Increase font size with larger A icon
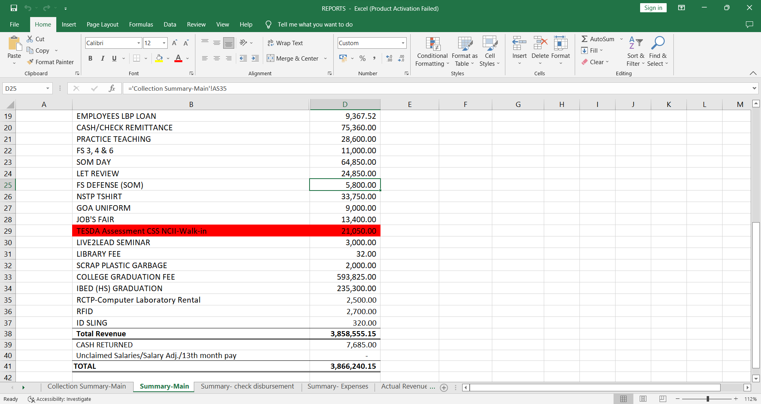 [174, 43]
